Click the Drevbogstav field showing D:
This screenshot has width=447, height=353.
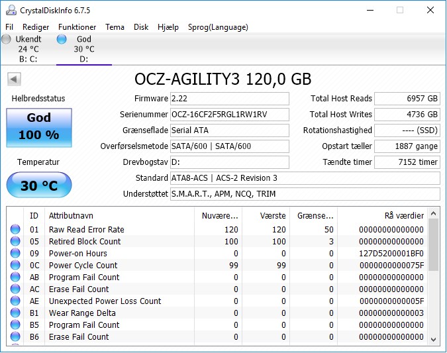click(230, 162)
